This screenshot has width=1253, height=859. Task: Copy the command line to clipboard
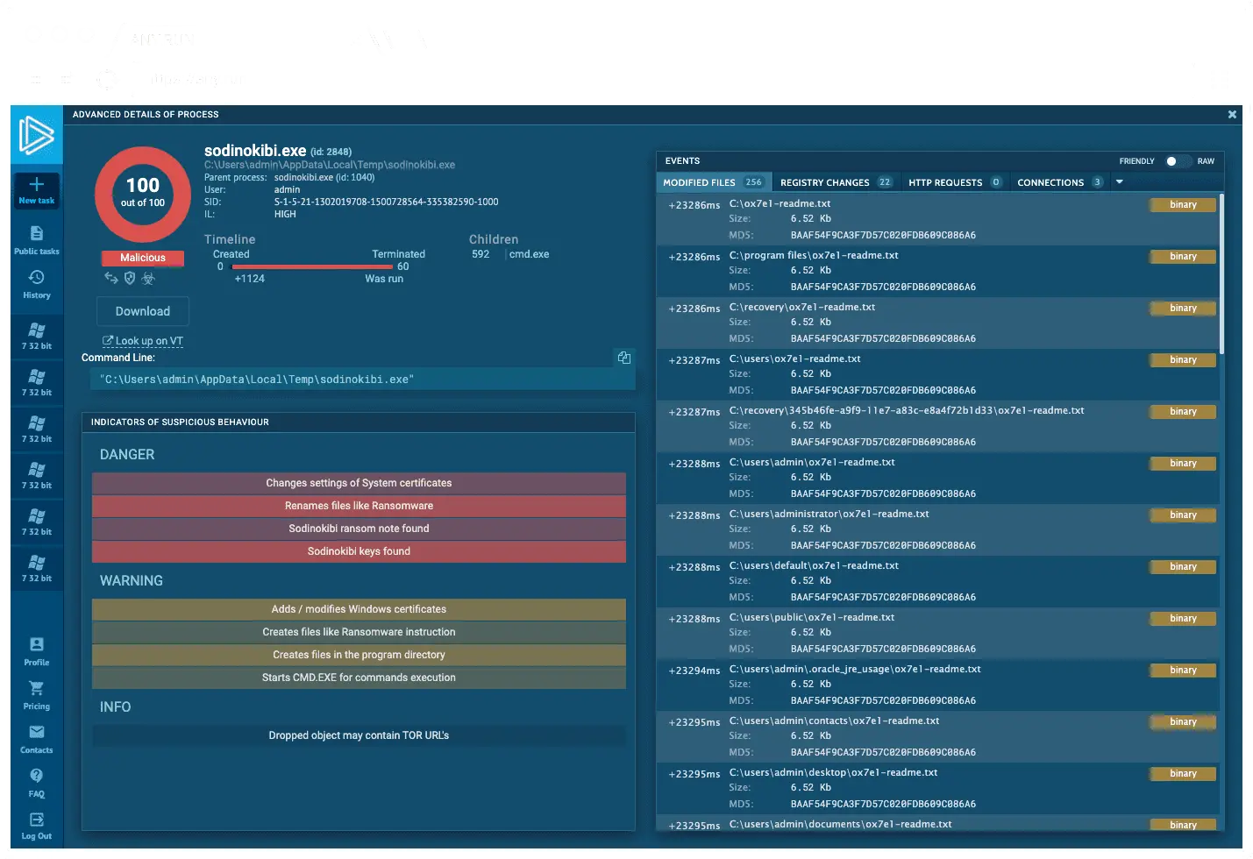pos(623,358)
